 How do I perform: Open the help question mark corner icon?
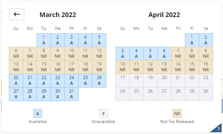(217, 128)
